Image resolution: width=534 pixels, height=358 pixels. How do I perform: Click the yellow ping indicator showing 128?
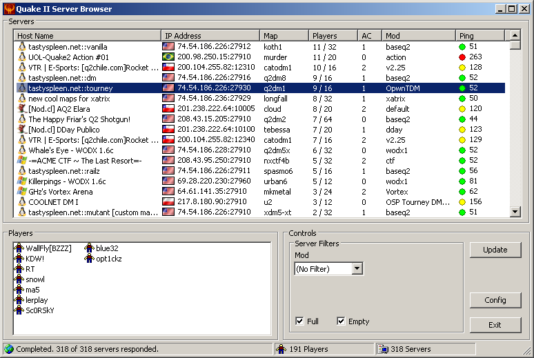pyautogui.click(x=462, y=68)
